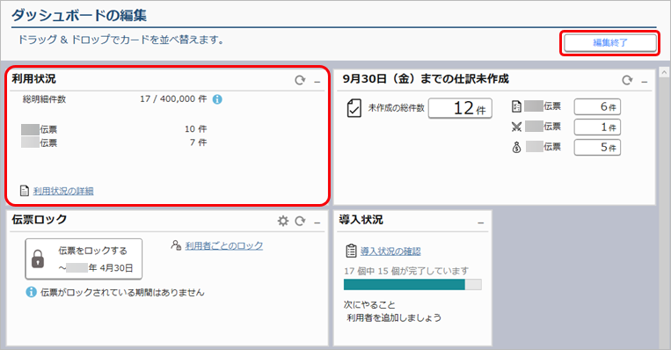The image size is (671, 350).
Task: Click the document slip icon beside 6件
Action: [516, 106]
